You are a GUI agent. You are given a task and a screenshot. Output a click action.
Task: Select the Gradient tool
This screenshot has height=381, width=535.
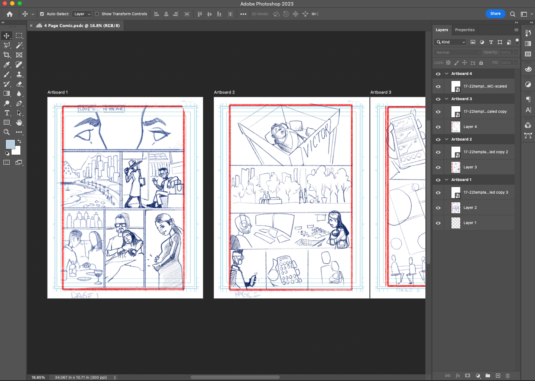[x=7, y=93]
